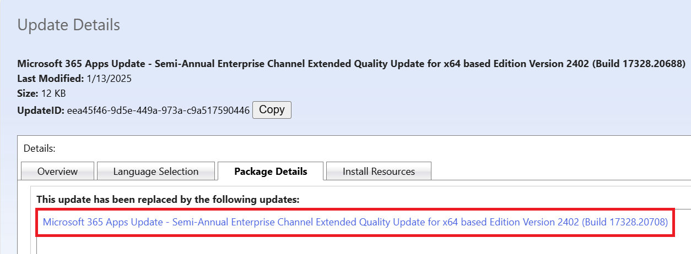Click the 12 KB size value
Image resolution: width=691 pixels, height=254 pixels.
(53, 94)
